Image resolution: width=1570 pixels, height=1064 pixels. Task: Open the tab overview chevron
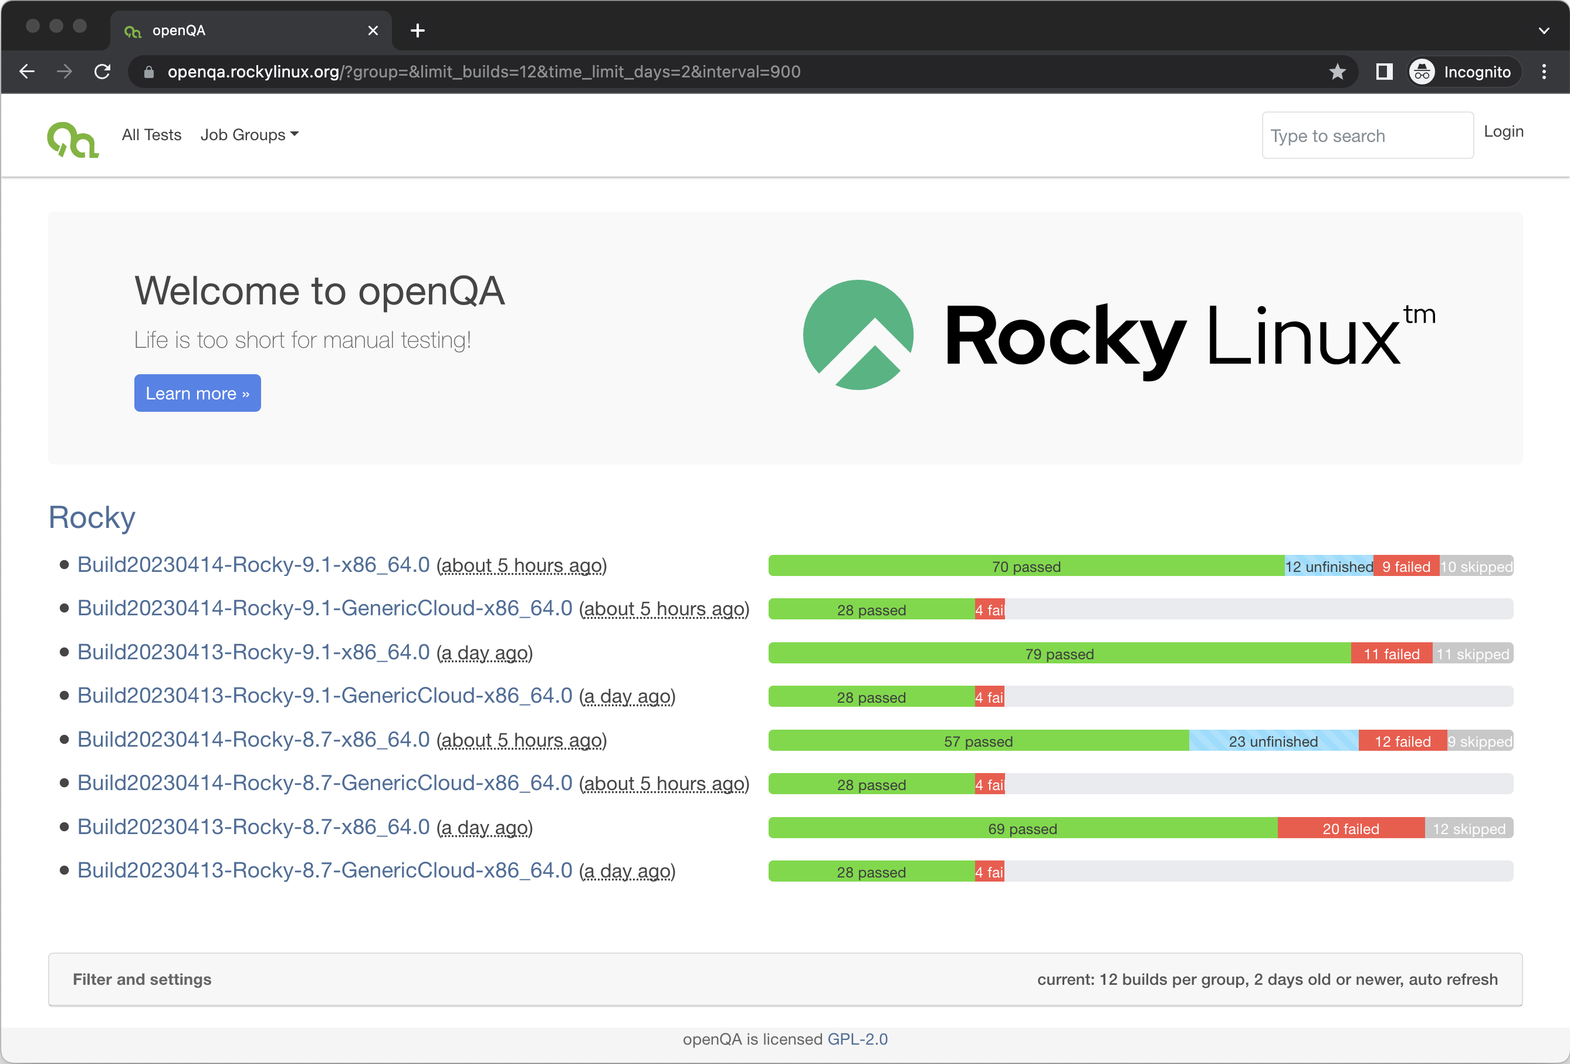click(1543, 31)
